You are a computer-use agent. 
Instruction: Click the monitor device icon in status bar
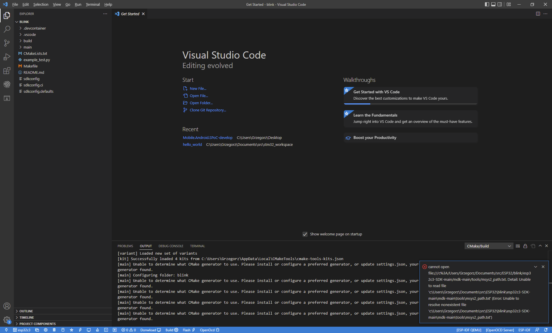pos(89,330)
